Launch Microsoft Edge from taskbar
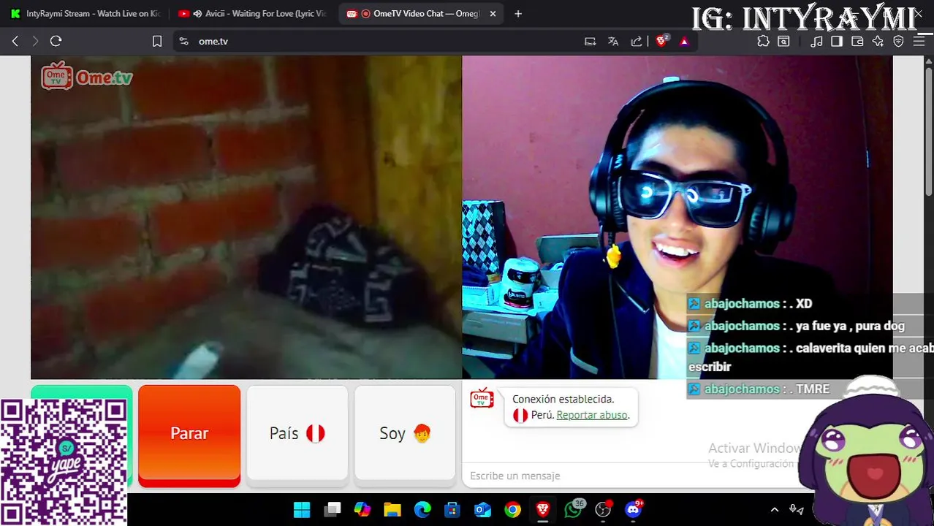The image size is (934, 526). click(x=422, y=509)
